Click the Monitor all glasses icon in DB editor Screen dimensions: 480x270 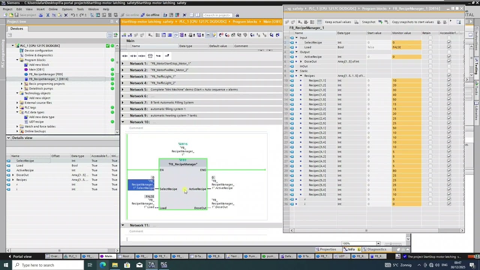coord(319,22)
